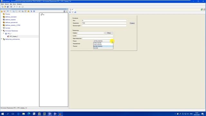Image resolution: width=206 pixels, height=116 pixels.
Task: Show hidden tray icons chevron
Action: (175, 114)
